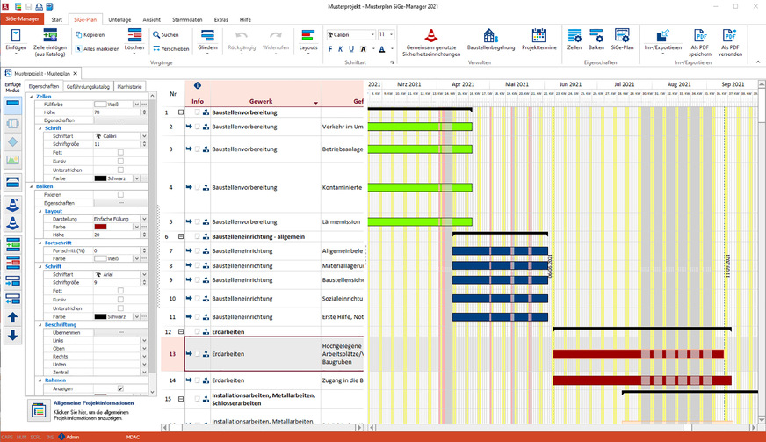Click the Gemeinsam genutzte Sicherheitseinrichtungen cone icon
Image resolution: width=766 pixels, height=442 pixels.
[x=431, y=35]
